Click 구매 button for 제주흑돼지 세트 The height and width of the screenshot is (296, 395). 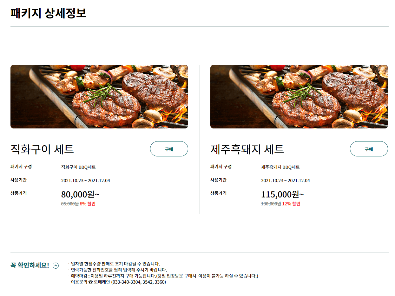(369, 149)
